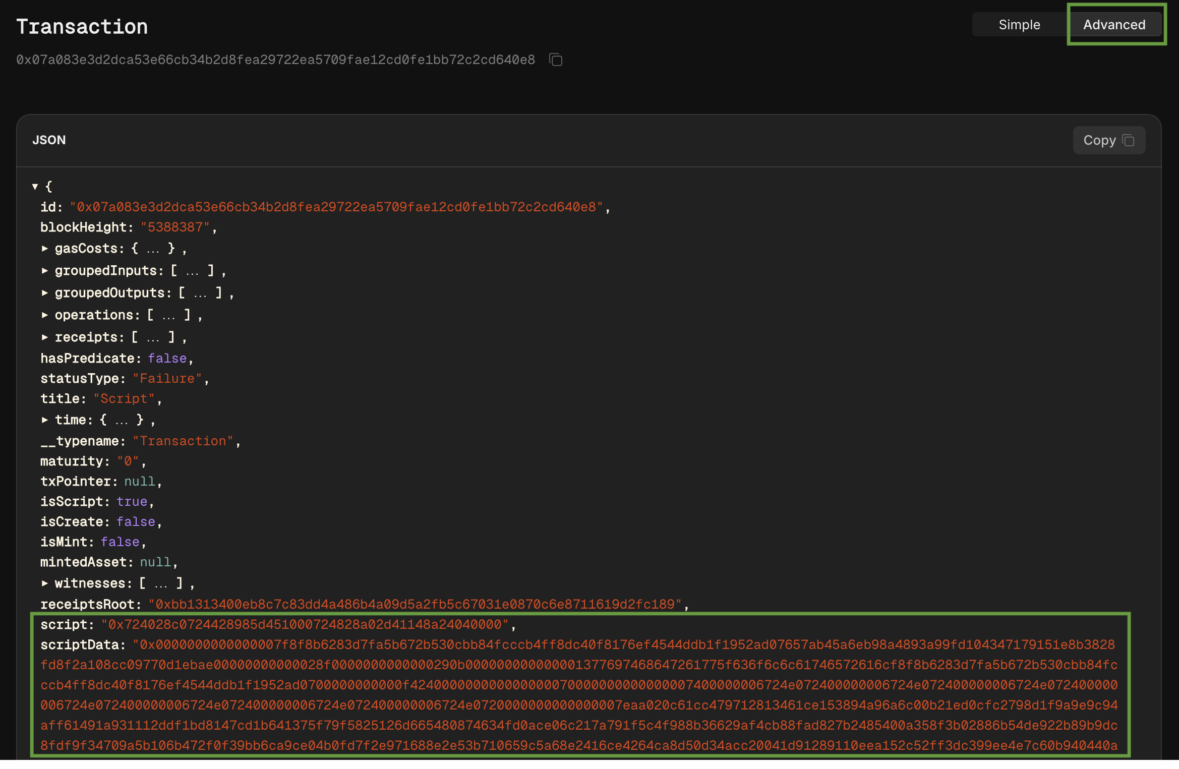Click the __typename "Transaction" value
The image size is (1179, 769).
tap(183, 441)
